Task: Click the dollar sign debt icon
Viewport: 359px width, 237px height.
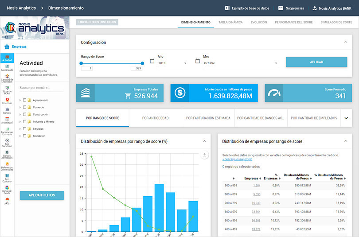Action: (x=180, y=93)
